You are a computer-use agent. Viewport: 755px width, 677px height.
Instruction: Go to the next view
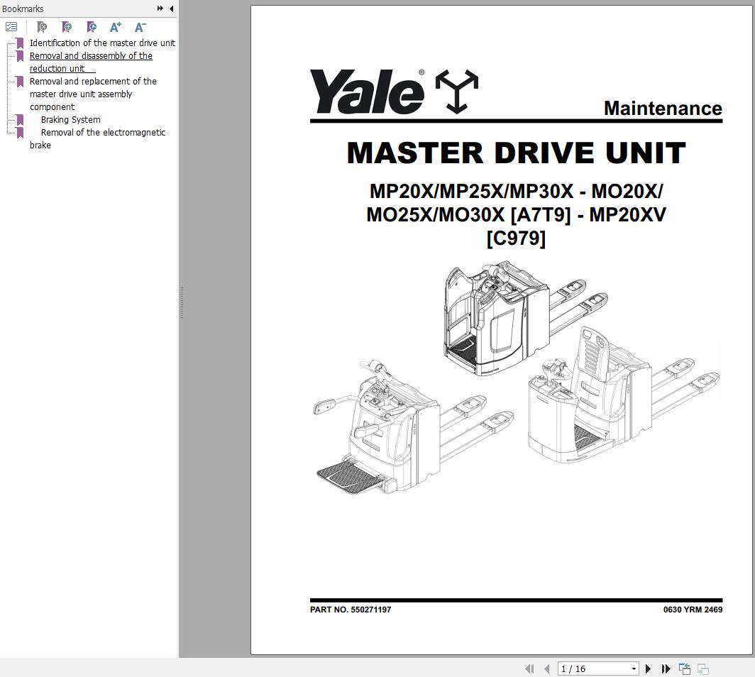(702, 668)
